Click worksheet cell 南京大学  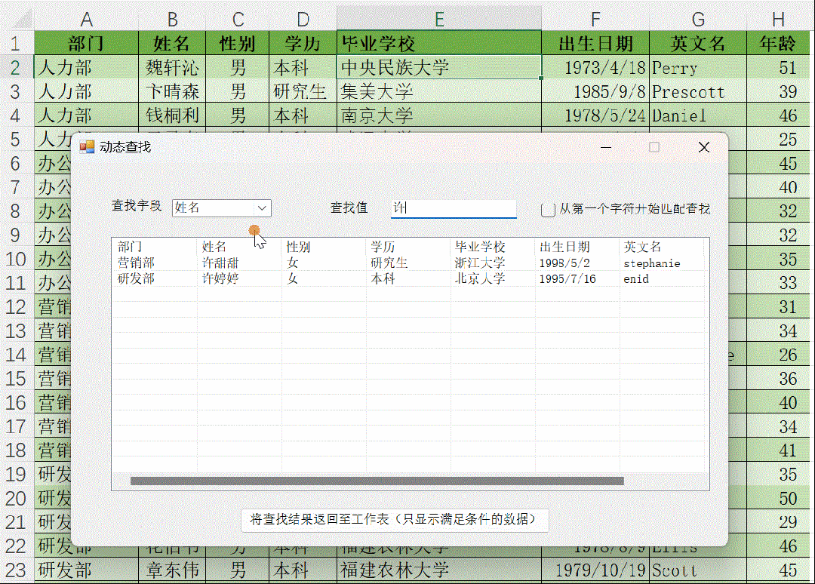(x=439, y=115)
